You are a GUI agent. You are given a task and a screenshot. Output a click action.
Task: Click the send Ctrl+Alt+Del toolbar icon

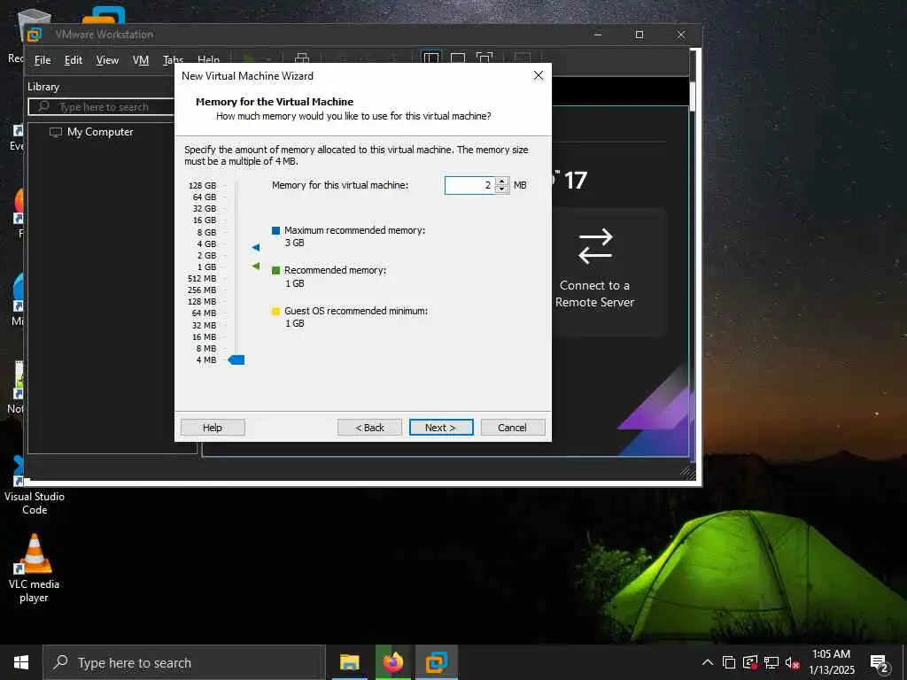pyautogui.click(x=302, y=58)
